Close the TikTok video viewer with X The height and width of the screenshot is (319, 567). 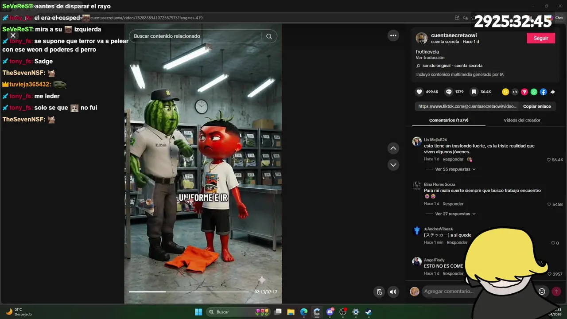point(13,35)
